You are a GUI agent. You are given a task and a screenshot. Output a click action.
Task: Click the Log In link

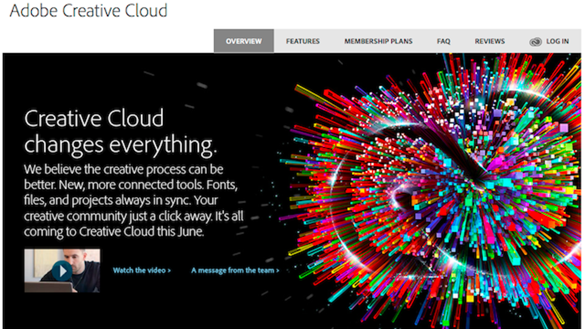point(558,41)
